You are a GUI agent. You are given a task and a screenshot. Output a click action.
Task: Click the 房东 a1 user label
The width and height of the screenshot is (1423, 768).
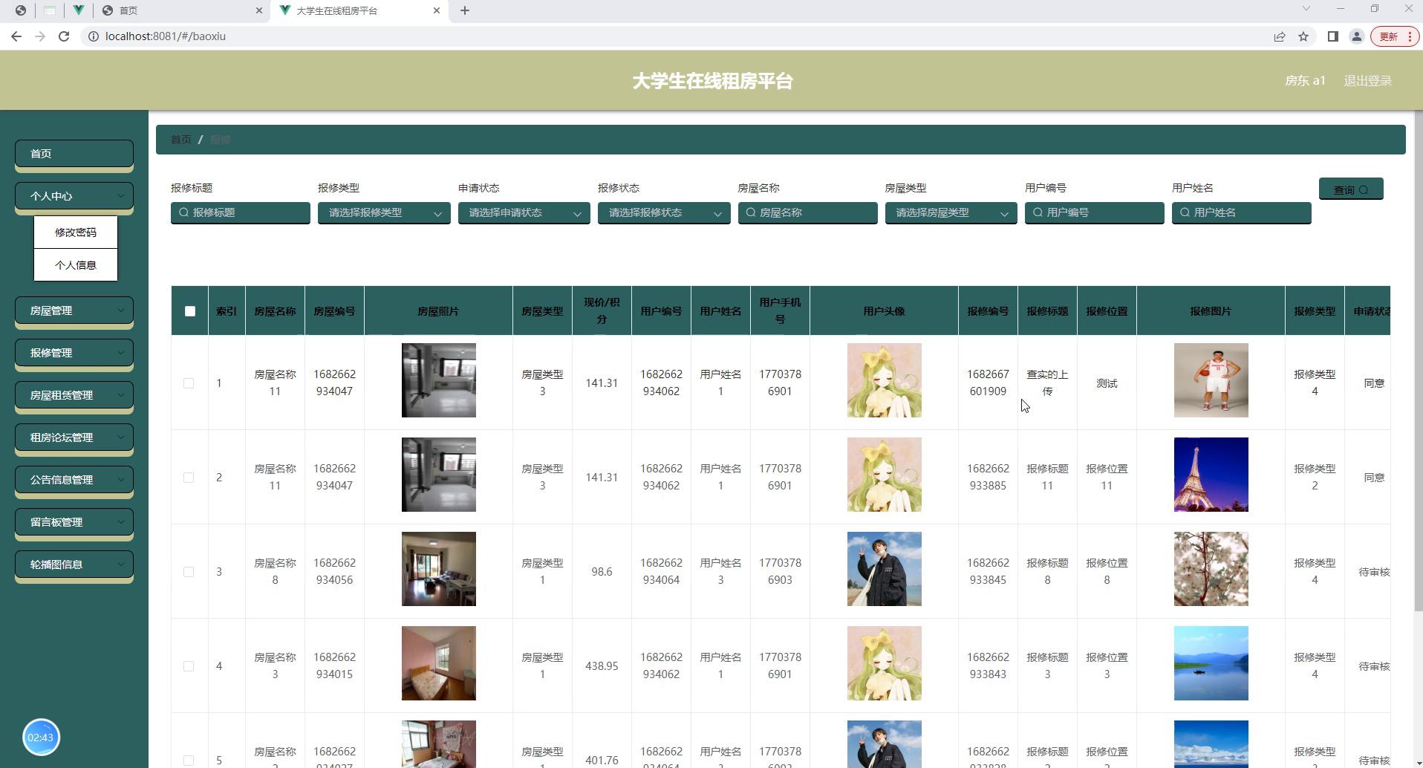pyautogui.click(x=1305, y=80)
